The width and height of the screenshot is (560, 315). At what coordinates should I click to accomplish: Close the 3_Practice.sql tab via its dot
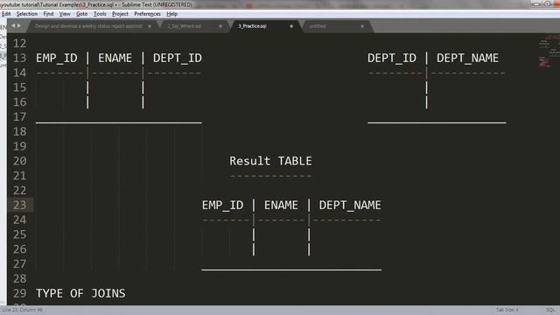(291, 26)
